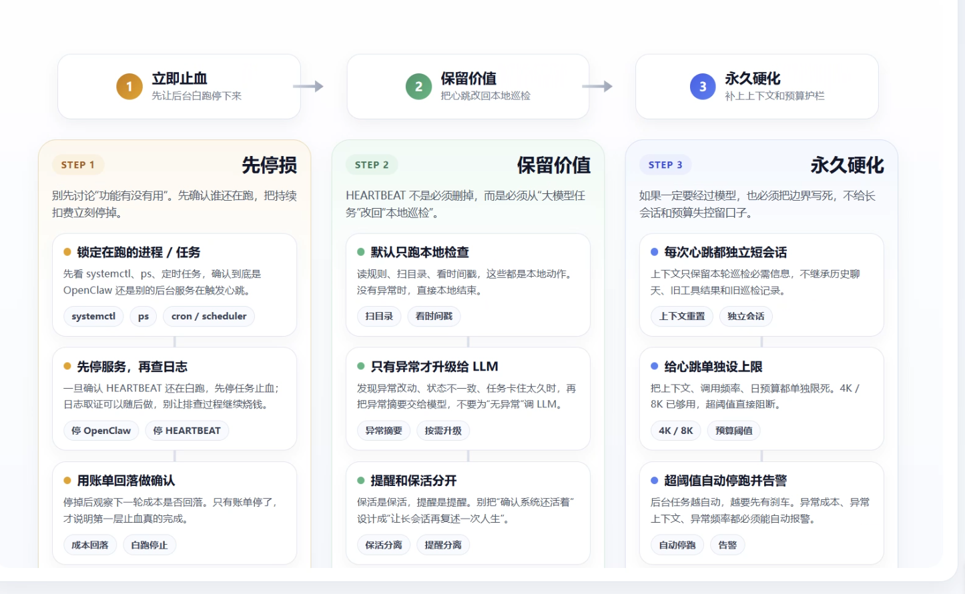Image resolution: width=965 pixels, height=594 pixels.
Task: Click the 只有异常才升级给 LLM title
Action: (434, 367)
